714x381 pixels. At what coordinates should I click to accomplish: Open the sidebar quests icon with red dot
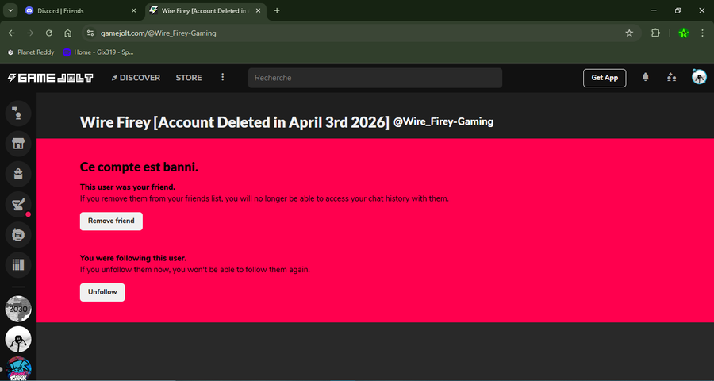[18, 204]
